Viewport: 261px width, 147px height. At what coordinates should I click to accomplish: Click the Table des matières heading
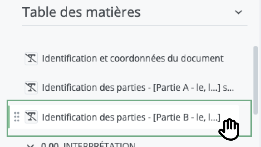pyautogui.click(x=81, y=12)
